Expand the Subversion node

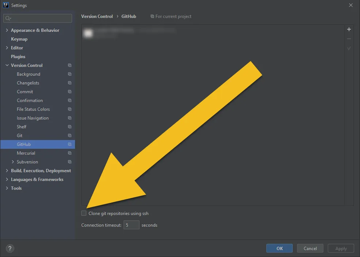(13, 162)
